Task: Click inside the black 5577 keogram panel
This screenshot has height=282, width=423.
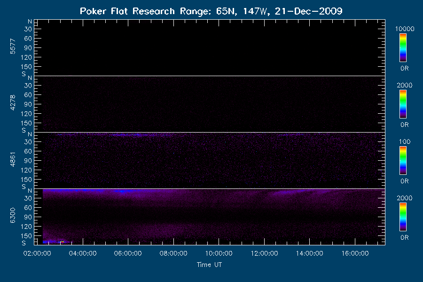Action: tap(210, 48)
